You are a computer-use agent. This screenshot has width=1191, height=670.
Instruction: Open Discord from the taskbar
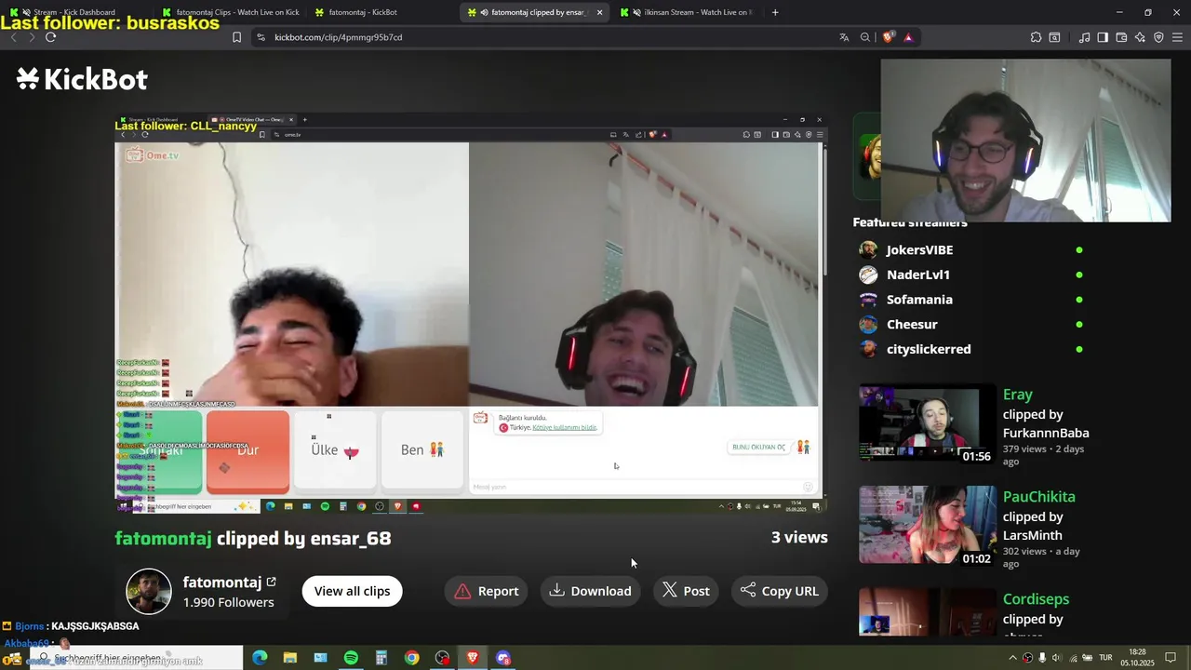pos(503,658)
